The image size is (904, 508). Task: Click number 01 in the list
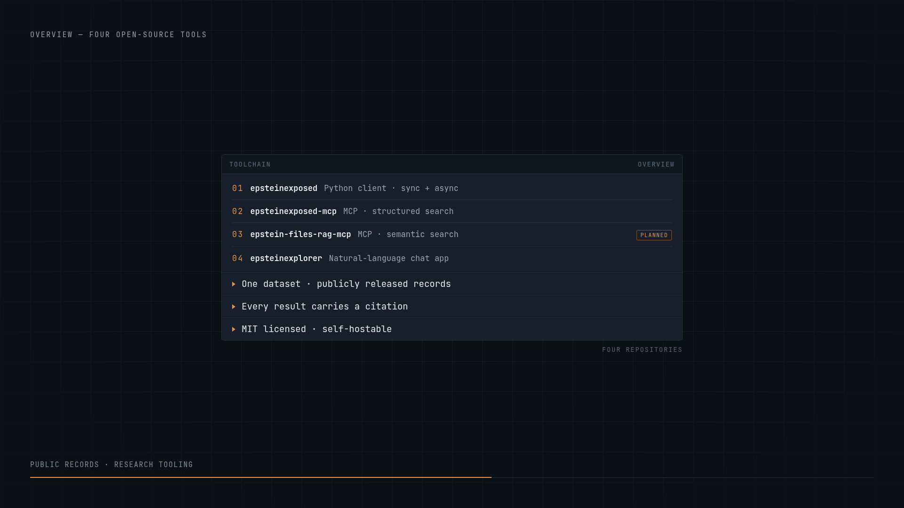tap(237, 188)
